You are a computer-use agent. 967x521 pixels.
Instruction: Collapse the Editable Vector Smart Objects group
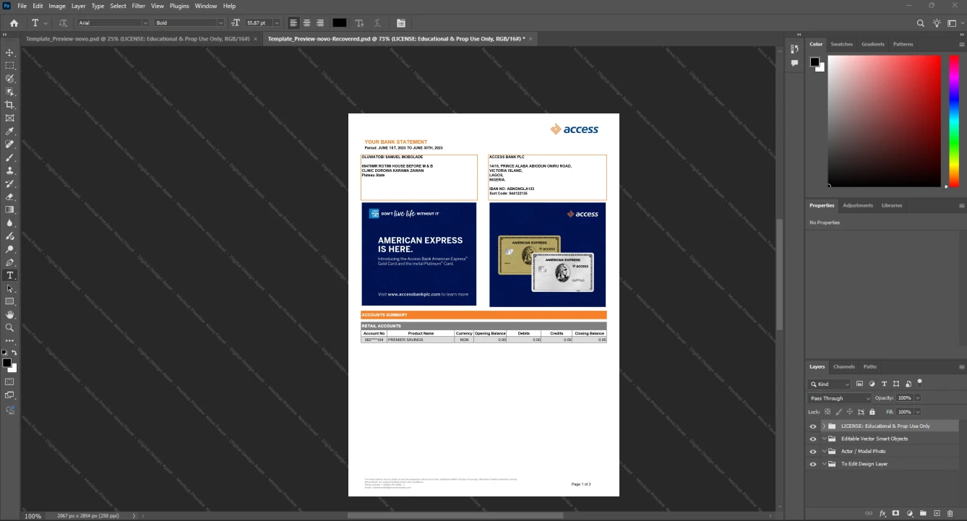824,439
